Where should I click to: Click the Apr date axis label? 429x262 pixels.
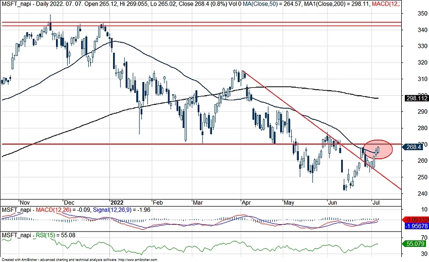(246, 203)
